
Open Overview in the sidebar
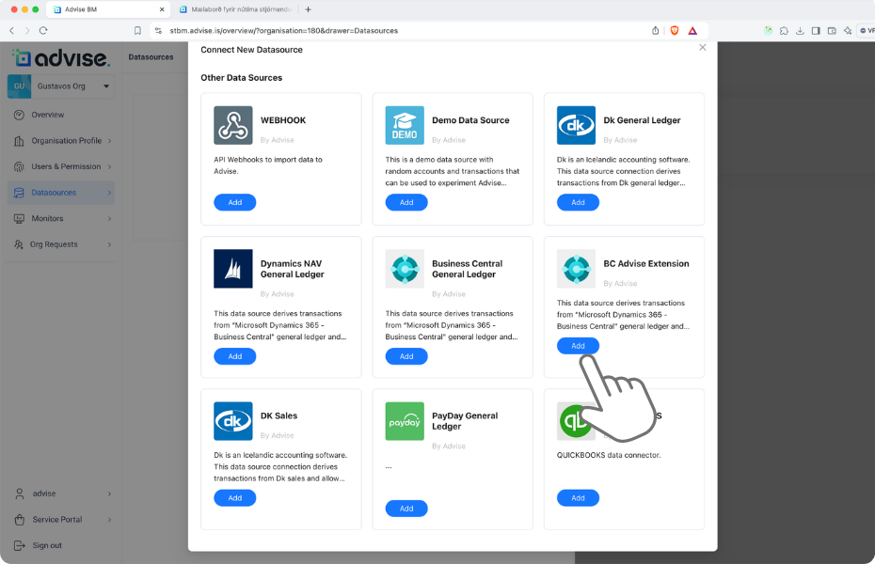[x=47, y=115]
